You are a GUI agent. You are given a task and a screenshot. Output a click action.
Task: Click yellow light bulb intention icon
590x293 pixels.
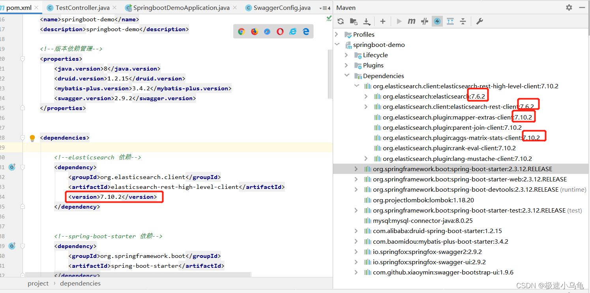[x=32, y=138]
